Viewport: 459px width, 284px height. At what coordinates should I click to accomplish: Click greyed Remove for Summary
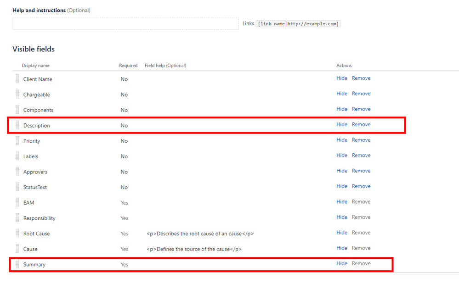[x=361, y=263]
